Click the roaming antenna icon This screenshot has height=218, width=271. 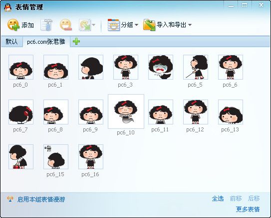pyautogui.click(x=10, y=199)
